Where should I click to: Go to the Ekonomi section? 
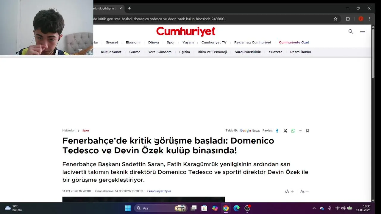coord(133,43)
